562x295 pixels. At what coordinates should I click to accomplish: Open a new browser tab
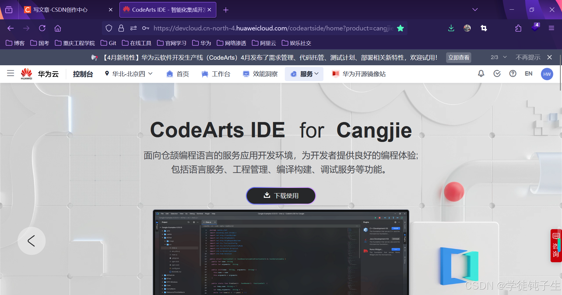[226, 10]
